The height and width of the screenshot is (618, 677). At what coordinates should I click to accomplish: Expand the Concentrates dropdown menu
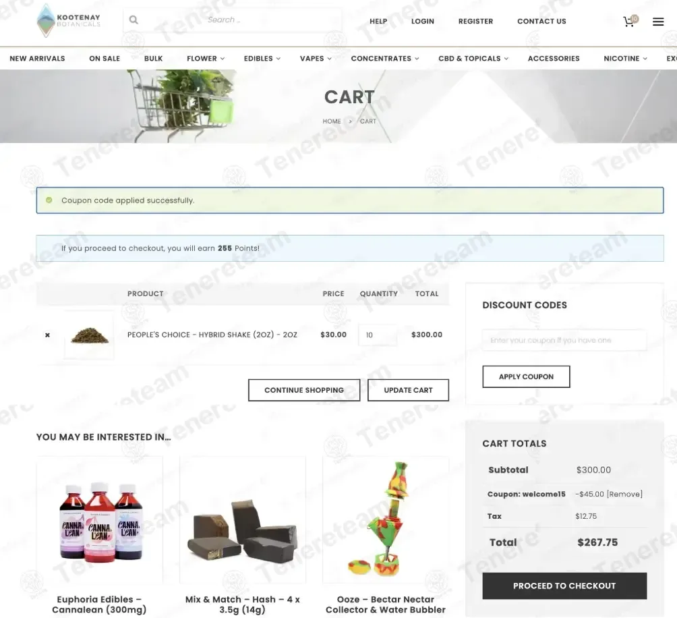tap(385, 58)
